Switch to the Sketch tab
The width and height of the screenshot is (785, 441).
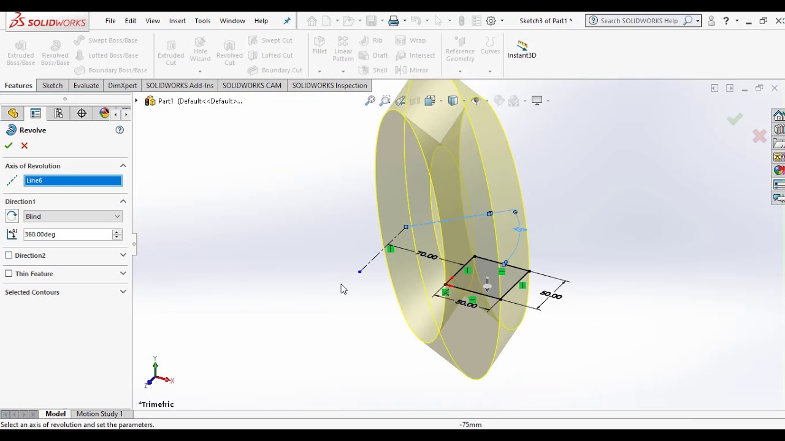pos(52,86)
